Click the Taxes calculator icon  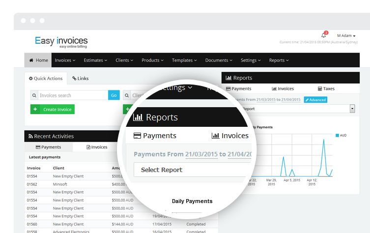point(320,89)
